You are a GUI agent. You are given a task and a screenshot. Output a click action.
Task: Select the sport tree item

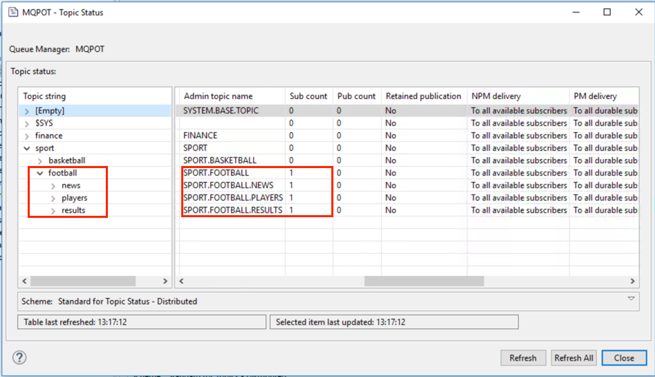(x=45, y=148)
